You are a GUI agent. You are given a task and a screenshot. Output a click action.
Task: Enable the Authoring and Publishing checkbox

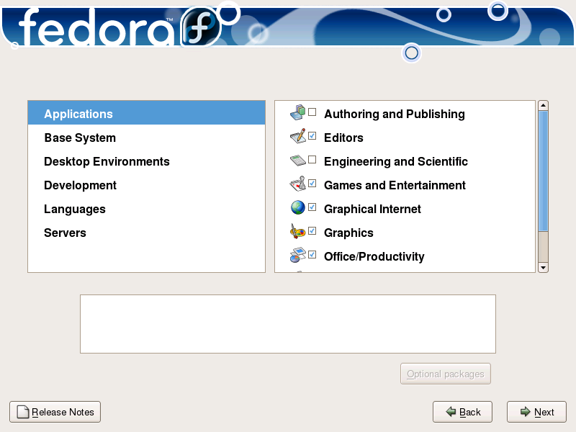[x=312, y=112]
